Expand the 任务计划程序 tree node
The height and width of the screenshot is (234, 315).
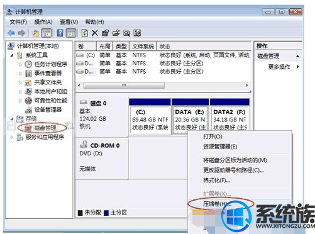(20, 64)
